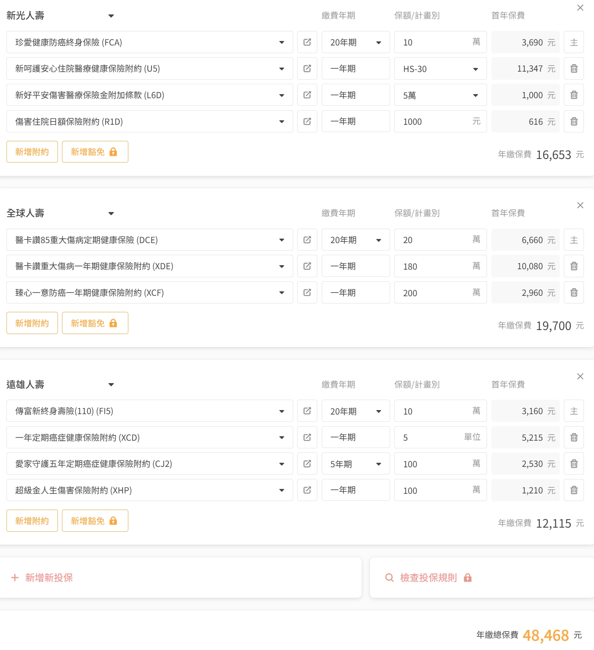
Task: Open external link for 超級金人生傷害保險 (XHP)
Action: pos(307,490)
